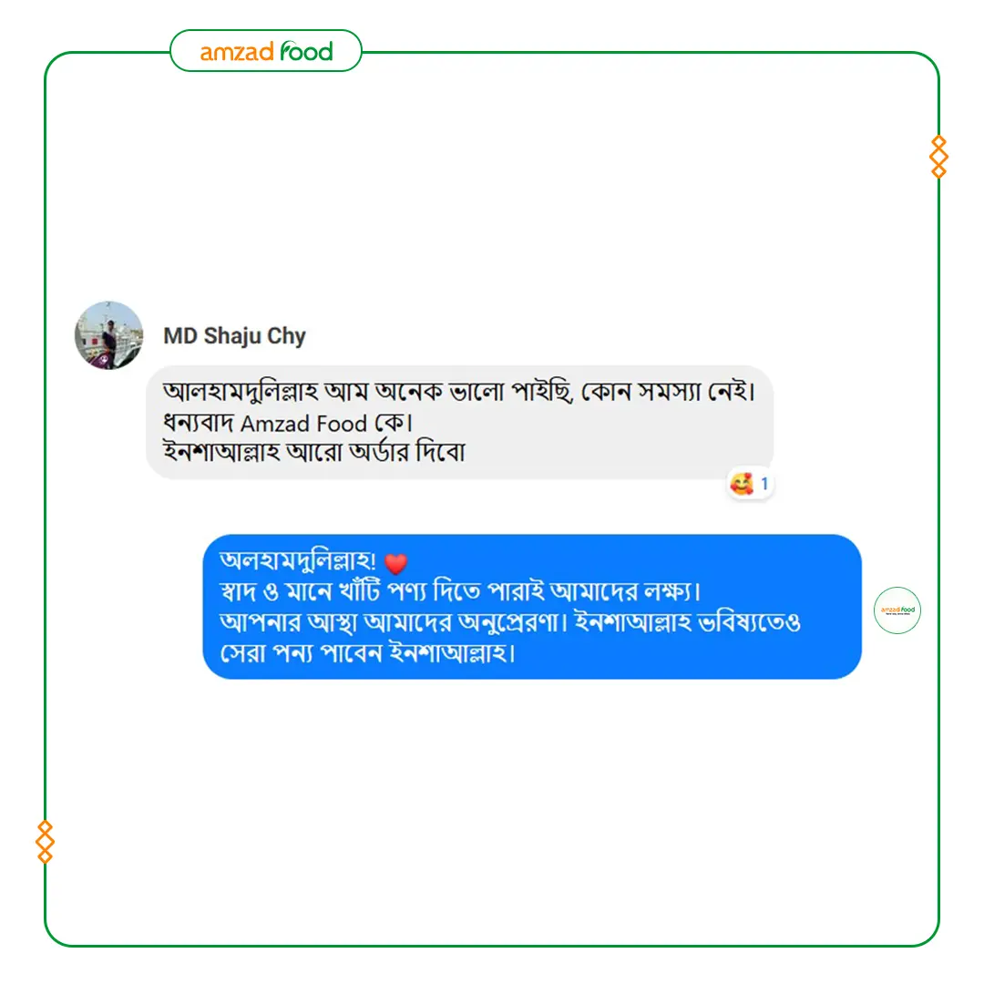Open the reaction count showing 1
Screen dimensions: 984x984
764,484
